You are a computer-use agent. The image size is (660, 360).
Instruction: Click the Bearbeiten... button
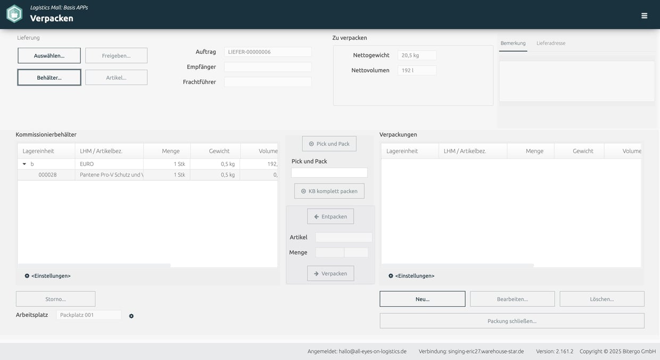[x=512, y=299]
